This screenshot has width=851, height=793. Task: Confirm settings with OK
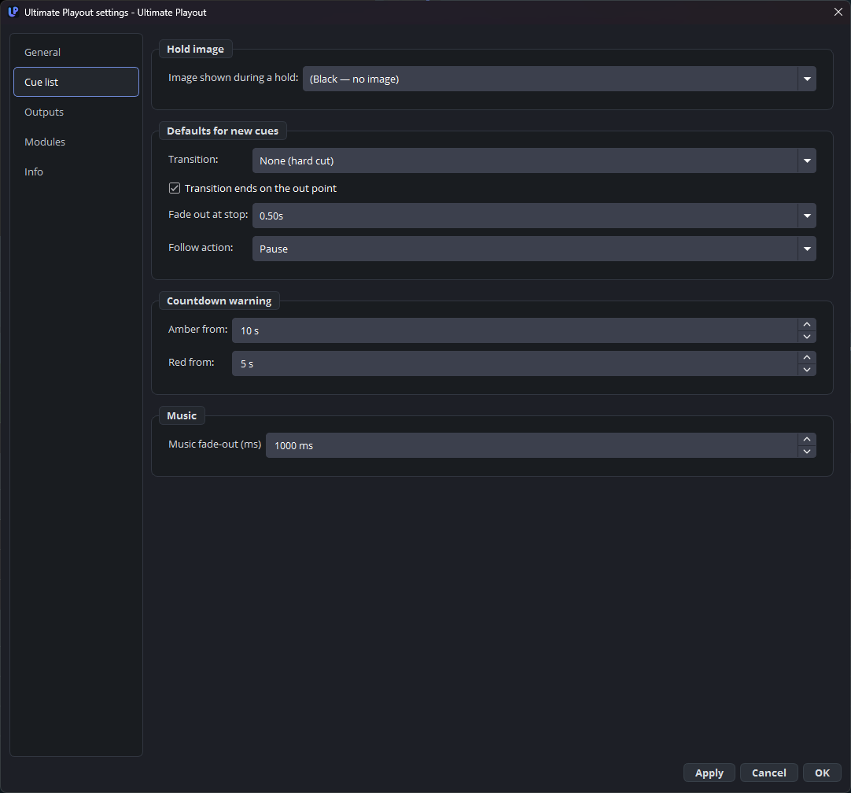[x=822, y=773]
